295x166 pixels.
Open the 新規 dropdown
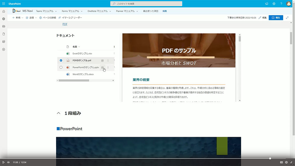(18, 18)
